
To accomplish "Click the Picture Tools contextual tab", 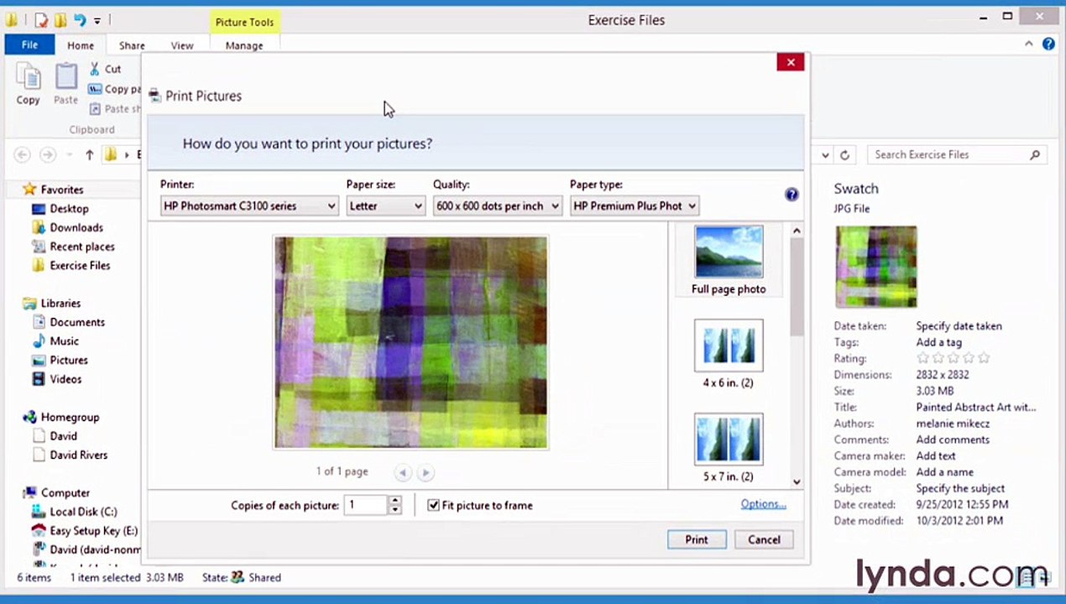I will [244, 22].
